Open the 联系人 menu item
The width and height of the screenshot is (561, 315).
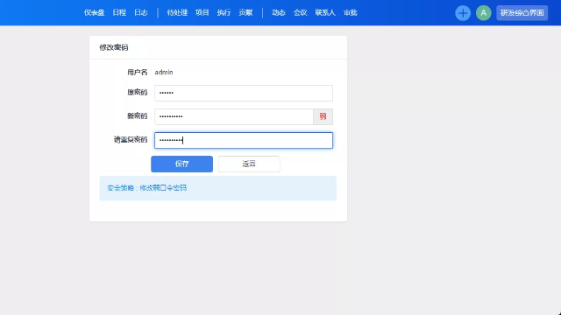pos(325,13)
